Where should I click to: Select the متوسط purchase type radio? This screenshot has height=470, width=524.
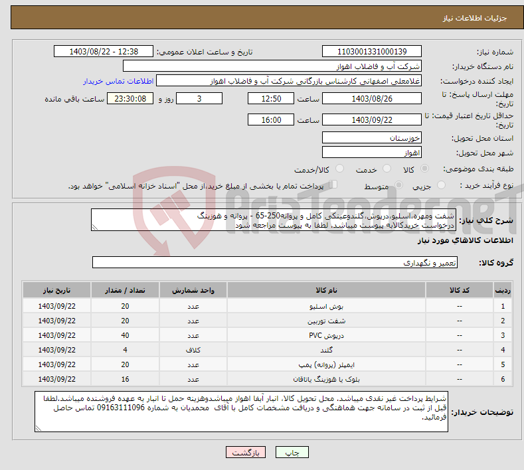[x=398, y=185]
